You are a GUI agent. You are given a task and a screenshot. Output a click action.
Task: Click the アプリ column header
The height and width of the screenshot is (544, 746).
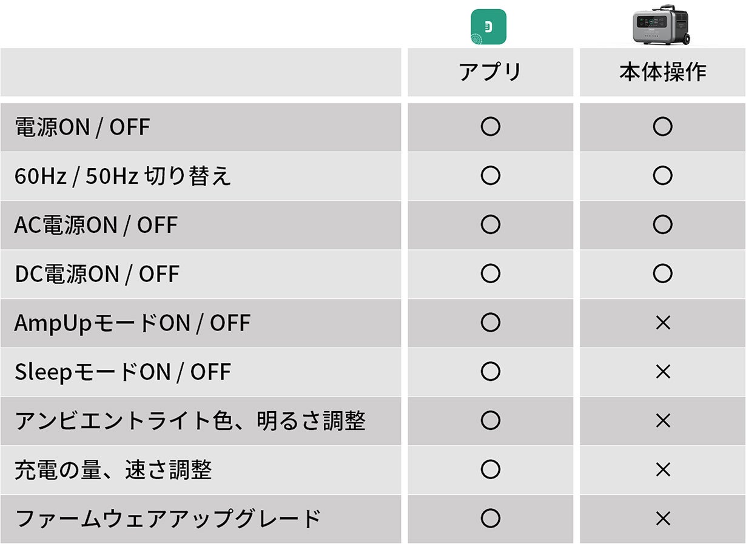(490, 72)
